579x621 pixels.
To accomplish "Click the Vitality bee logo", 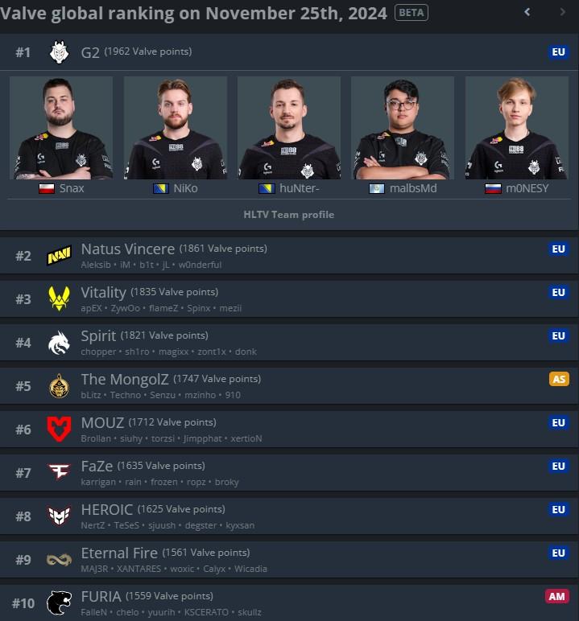I will [59, 298].
